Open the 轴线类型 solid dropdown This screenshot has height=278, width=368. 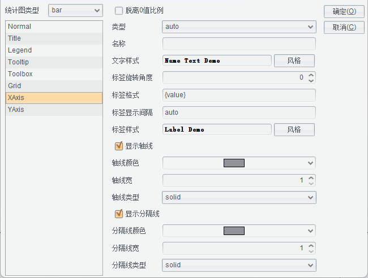point(239,197)
